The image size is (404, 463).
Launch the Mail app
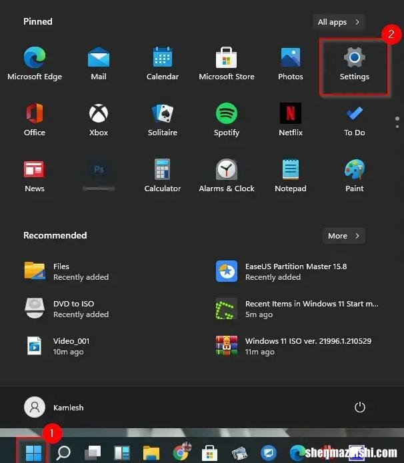99,63
